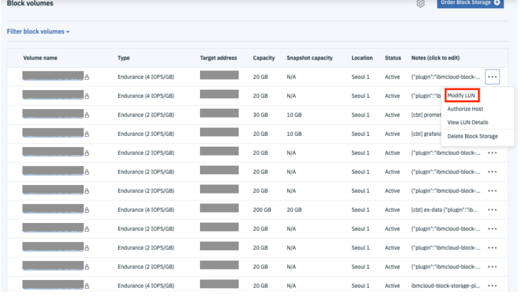Expand the Filter block volumes dropdown

pos(38,31)
